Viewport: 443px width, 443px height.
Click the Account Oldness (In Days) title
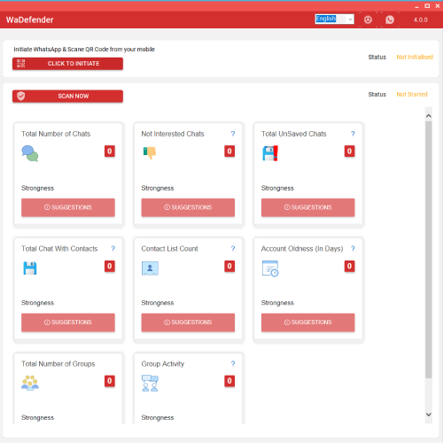tap(302, 249)
